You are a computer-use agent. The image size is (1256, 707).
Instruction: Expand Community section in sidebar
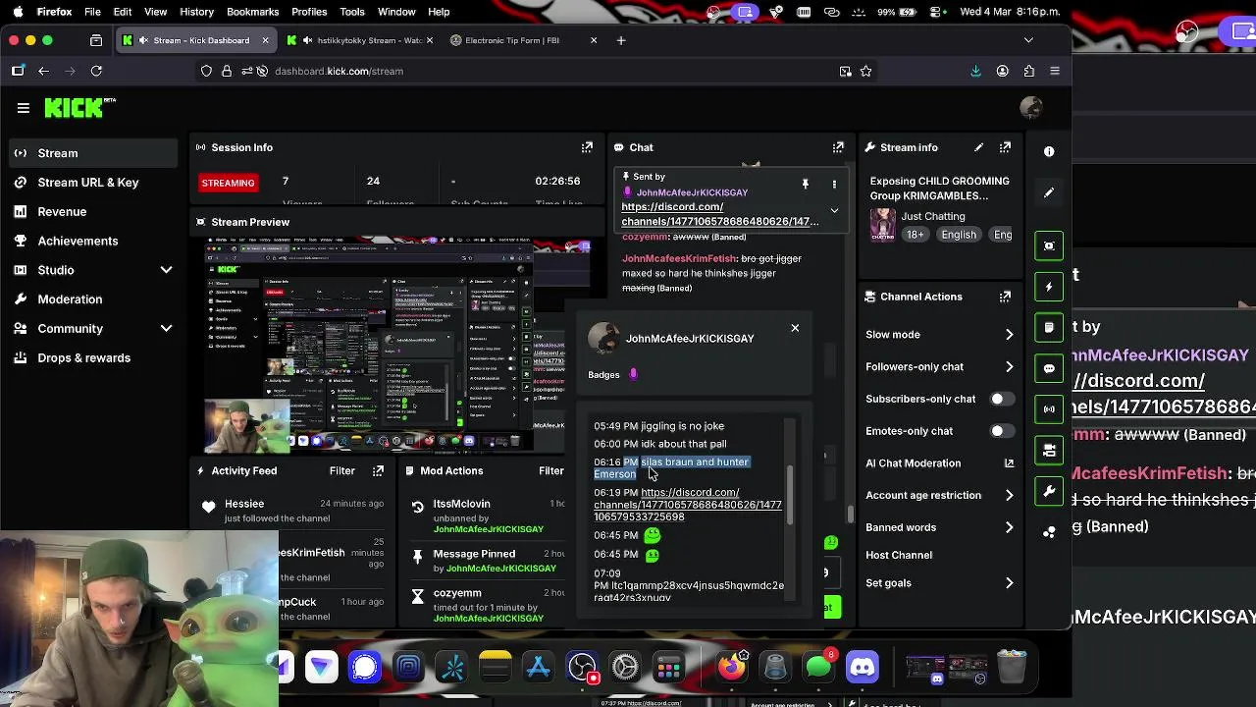click(x=166, y=329)
